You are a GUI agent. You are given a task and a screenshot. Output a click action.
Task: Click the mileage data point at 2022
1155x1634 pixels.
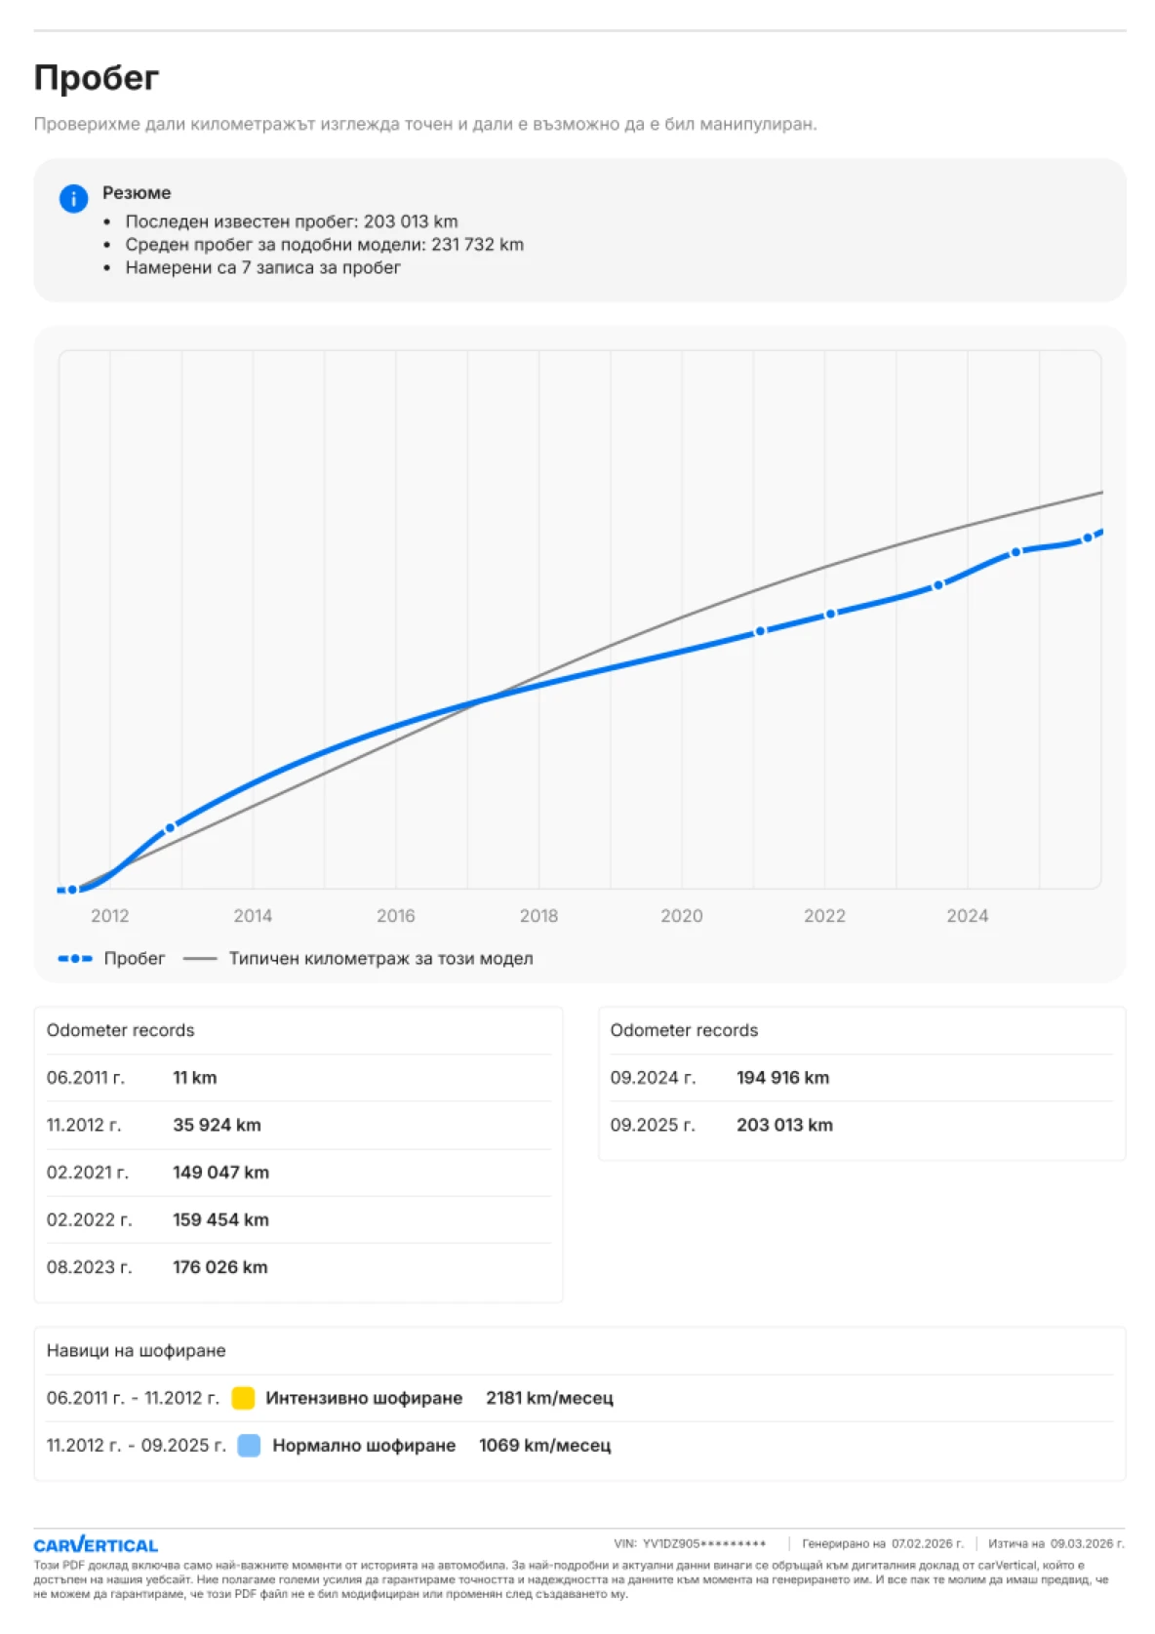(x=831, y=614)
